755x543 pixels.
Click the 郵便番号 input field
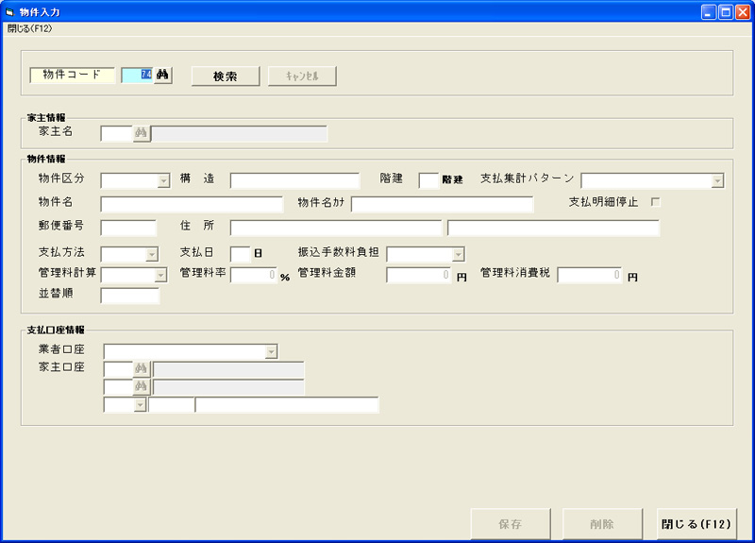tap(128, 228)
